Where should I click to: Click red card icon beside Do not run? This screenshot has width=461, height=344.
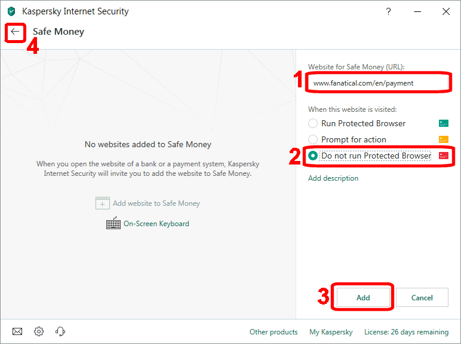[x=443, y=156]
